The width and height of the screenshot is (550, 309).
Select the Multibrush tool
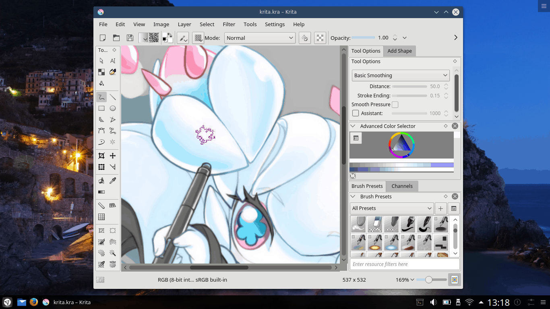113,142
